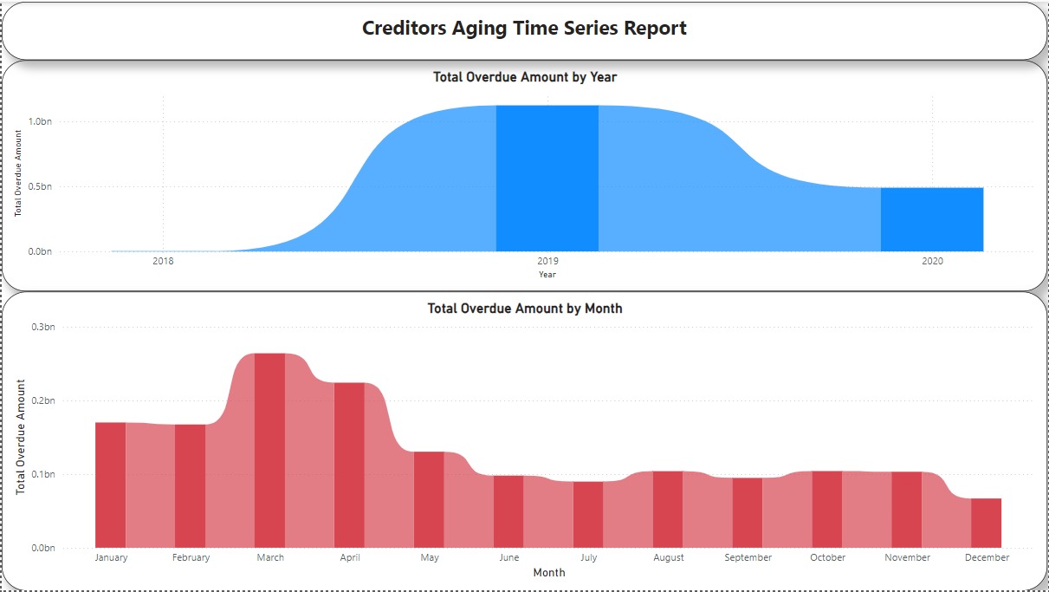Click the 2018 label on year axis
Image resolution: width=1049 pixels, height=592 pixels.
tap(163, 260)
